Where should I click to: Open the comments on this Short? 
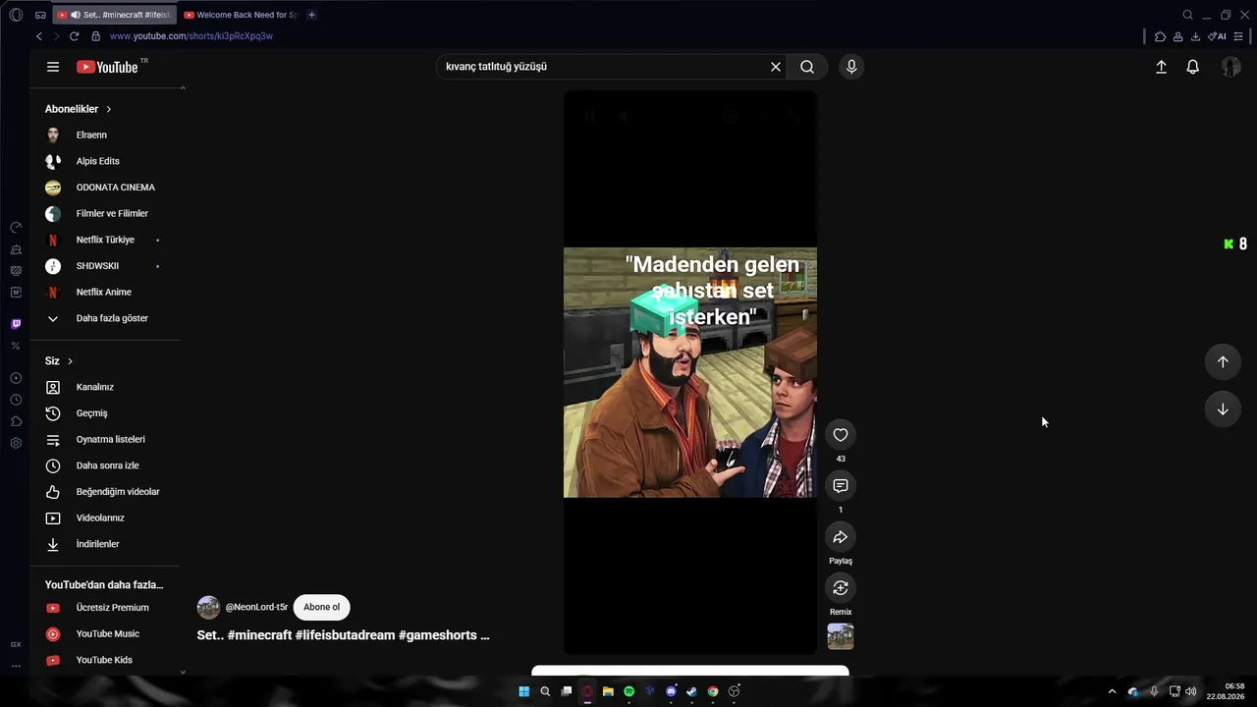[x=841, y=486]
